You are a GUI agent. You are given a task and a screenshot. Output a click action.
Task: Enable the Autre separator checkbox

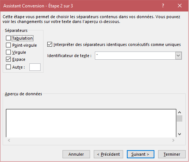[8, 67]
